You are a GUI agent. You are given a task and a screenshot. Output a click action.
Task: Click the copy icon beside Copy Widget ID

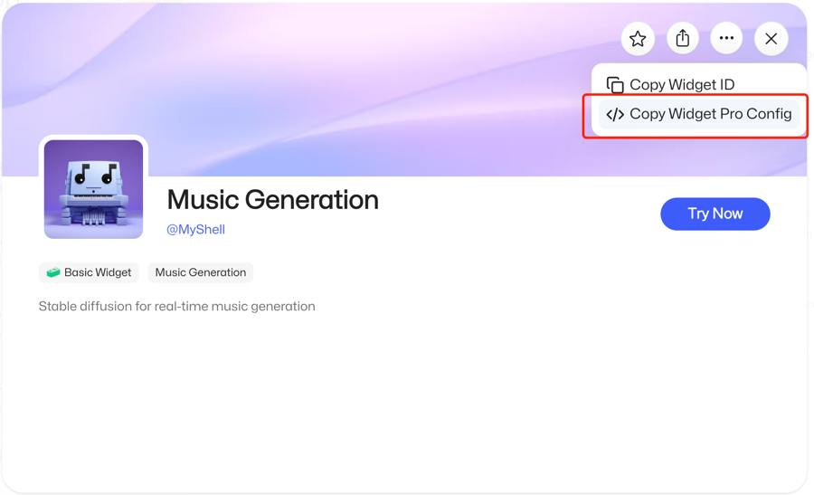[615, 85]
